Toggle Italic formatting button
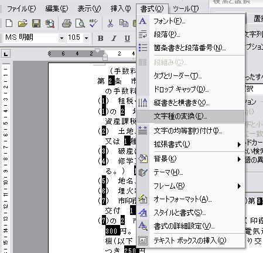The height and width of the screenshot is (253, 263). (114, 38)
